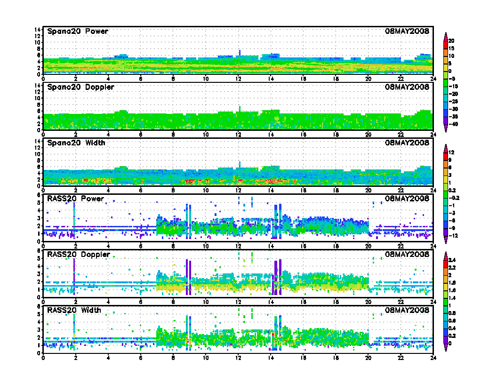Viewport: 497px width, 384px height.
Task: Click x-axis tick 12 under the Spano20 Power panel
Action: point(238,79)
